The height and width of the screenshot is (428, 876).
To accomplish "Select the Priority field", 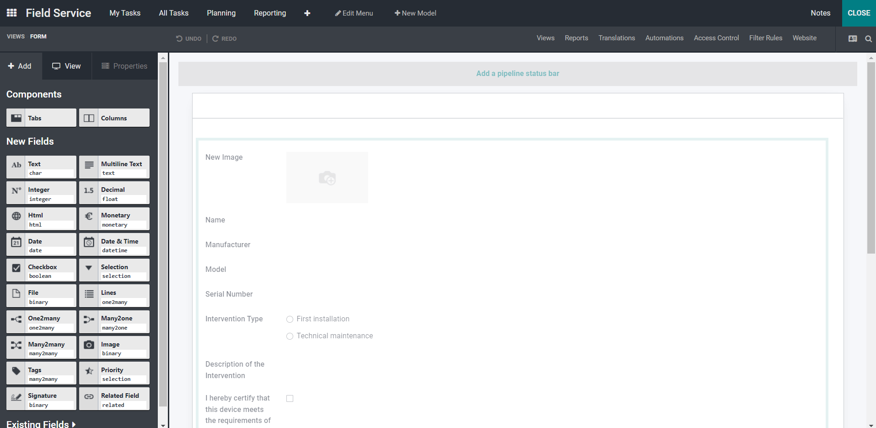I will 114,374.
